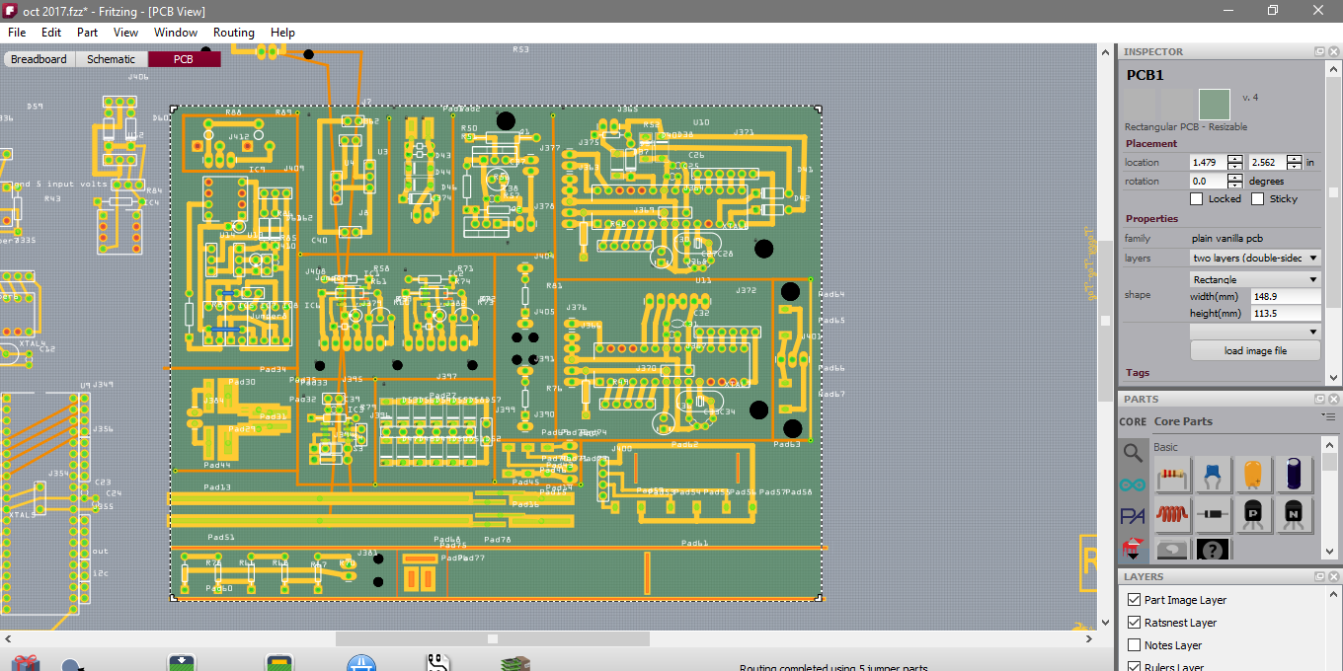Check the Sticky checkbox
The image size is (1343, 671).
1257,198
